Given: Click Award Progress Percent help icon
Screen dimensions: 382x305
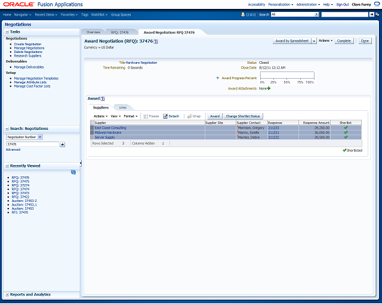Looking at the screenshot, I should click(x=217, y=78).
